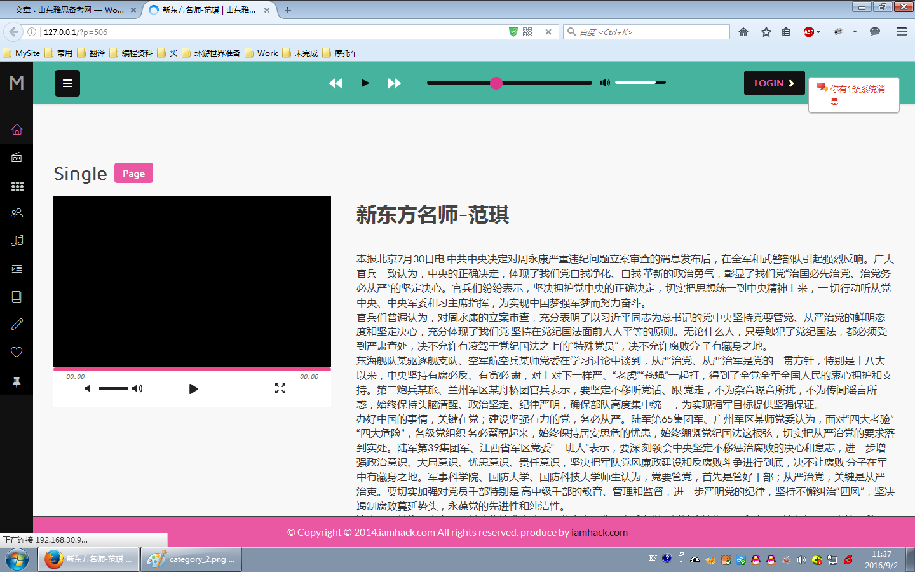The height and width of the screenshot is (572, 915).
Task: Close the 文章 ‹ 山东雅思备考网 tab
Action: [x=133, y=10]
